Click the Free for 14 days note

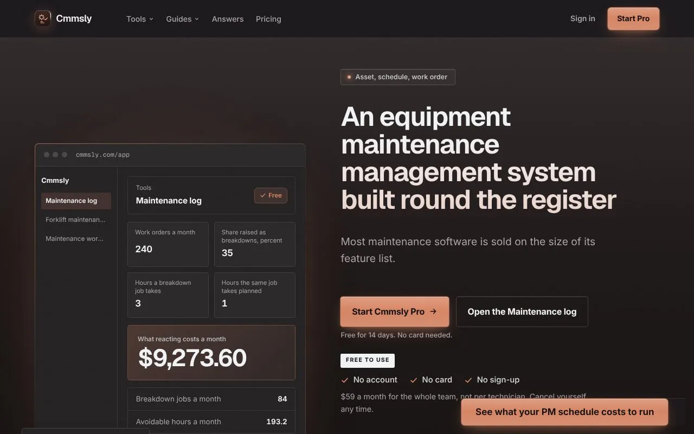pos(396,335)
